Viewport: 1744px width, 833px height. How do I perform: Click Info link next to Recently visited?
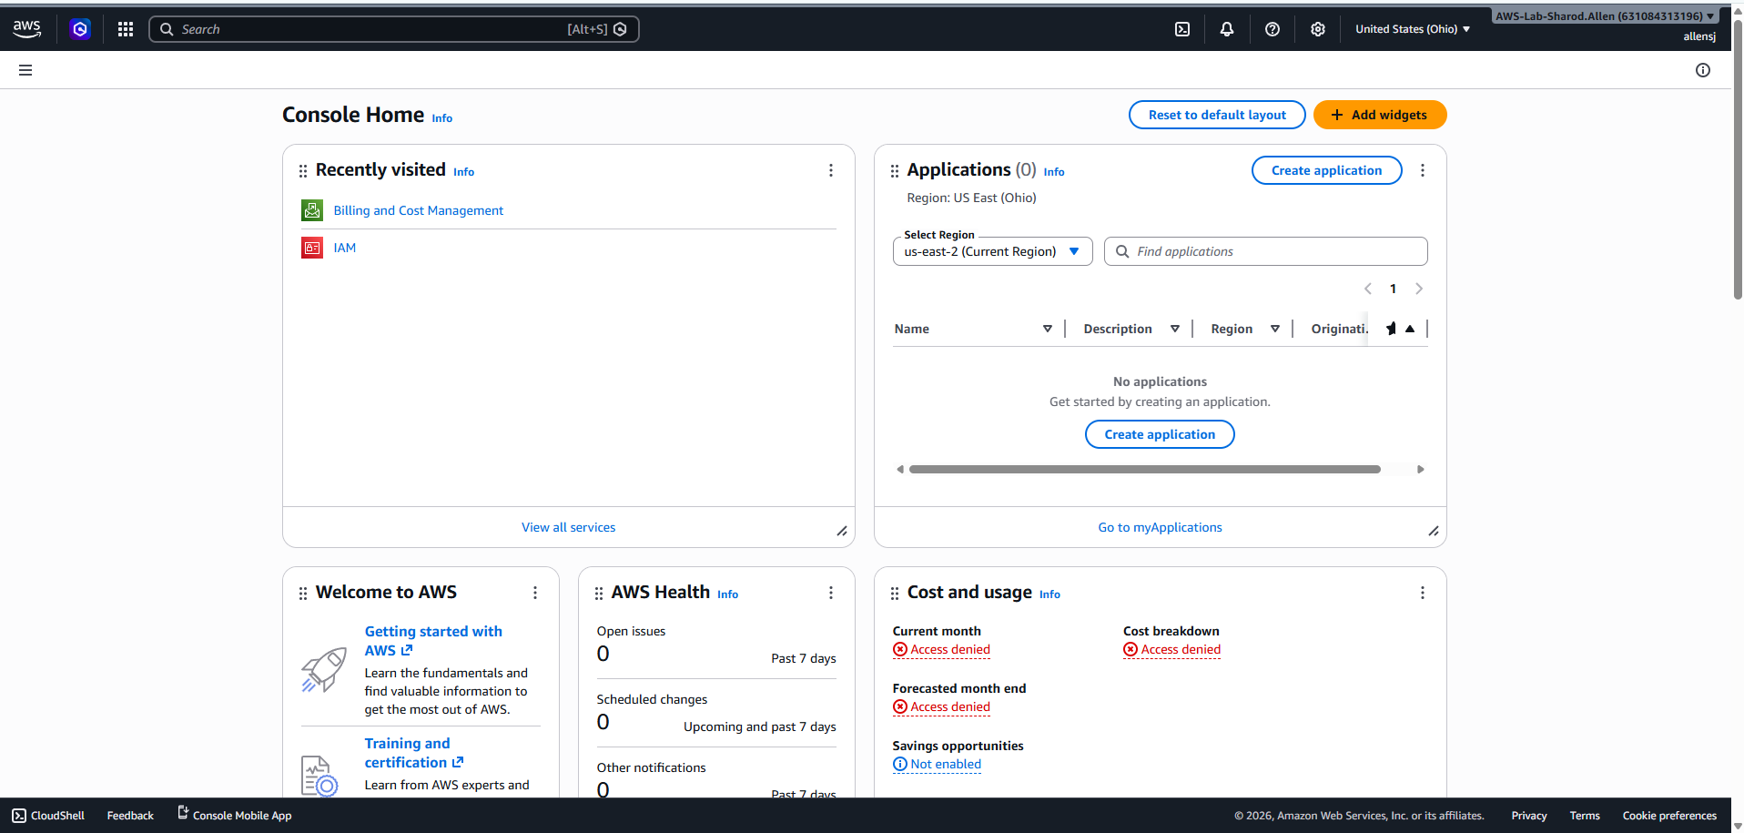click(x=464, y=172)
